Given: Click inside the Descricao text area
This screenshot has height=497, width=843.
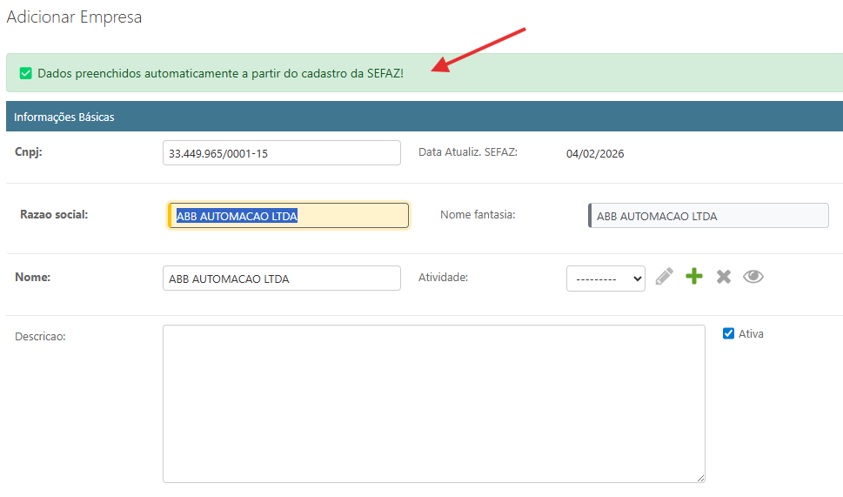Looking at the screenshot, I should tap(433, 403).
